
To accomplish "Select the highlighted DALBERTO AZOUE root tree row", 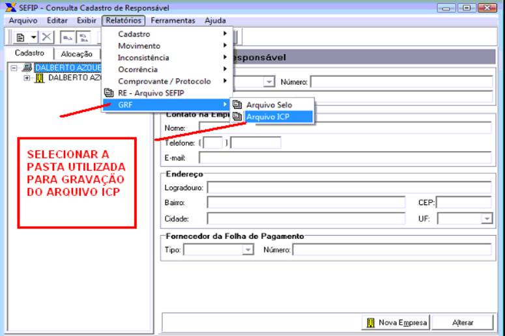I will tap(68, 68).
